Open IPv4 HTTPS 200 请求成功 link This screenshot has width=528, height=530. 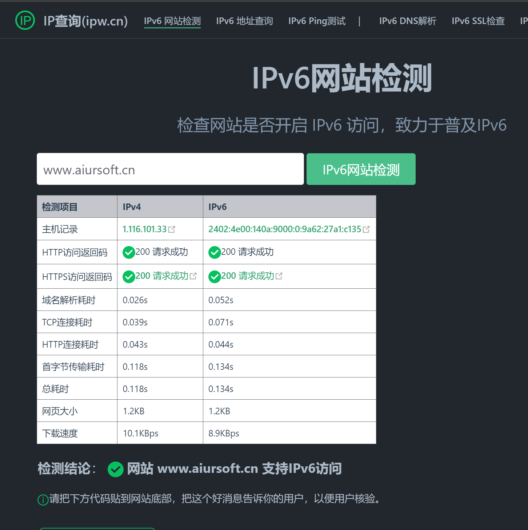point(162,276)
